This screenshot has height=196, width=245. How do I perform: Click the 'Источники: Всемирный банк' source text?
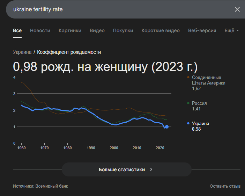point(40,186)
